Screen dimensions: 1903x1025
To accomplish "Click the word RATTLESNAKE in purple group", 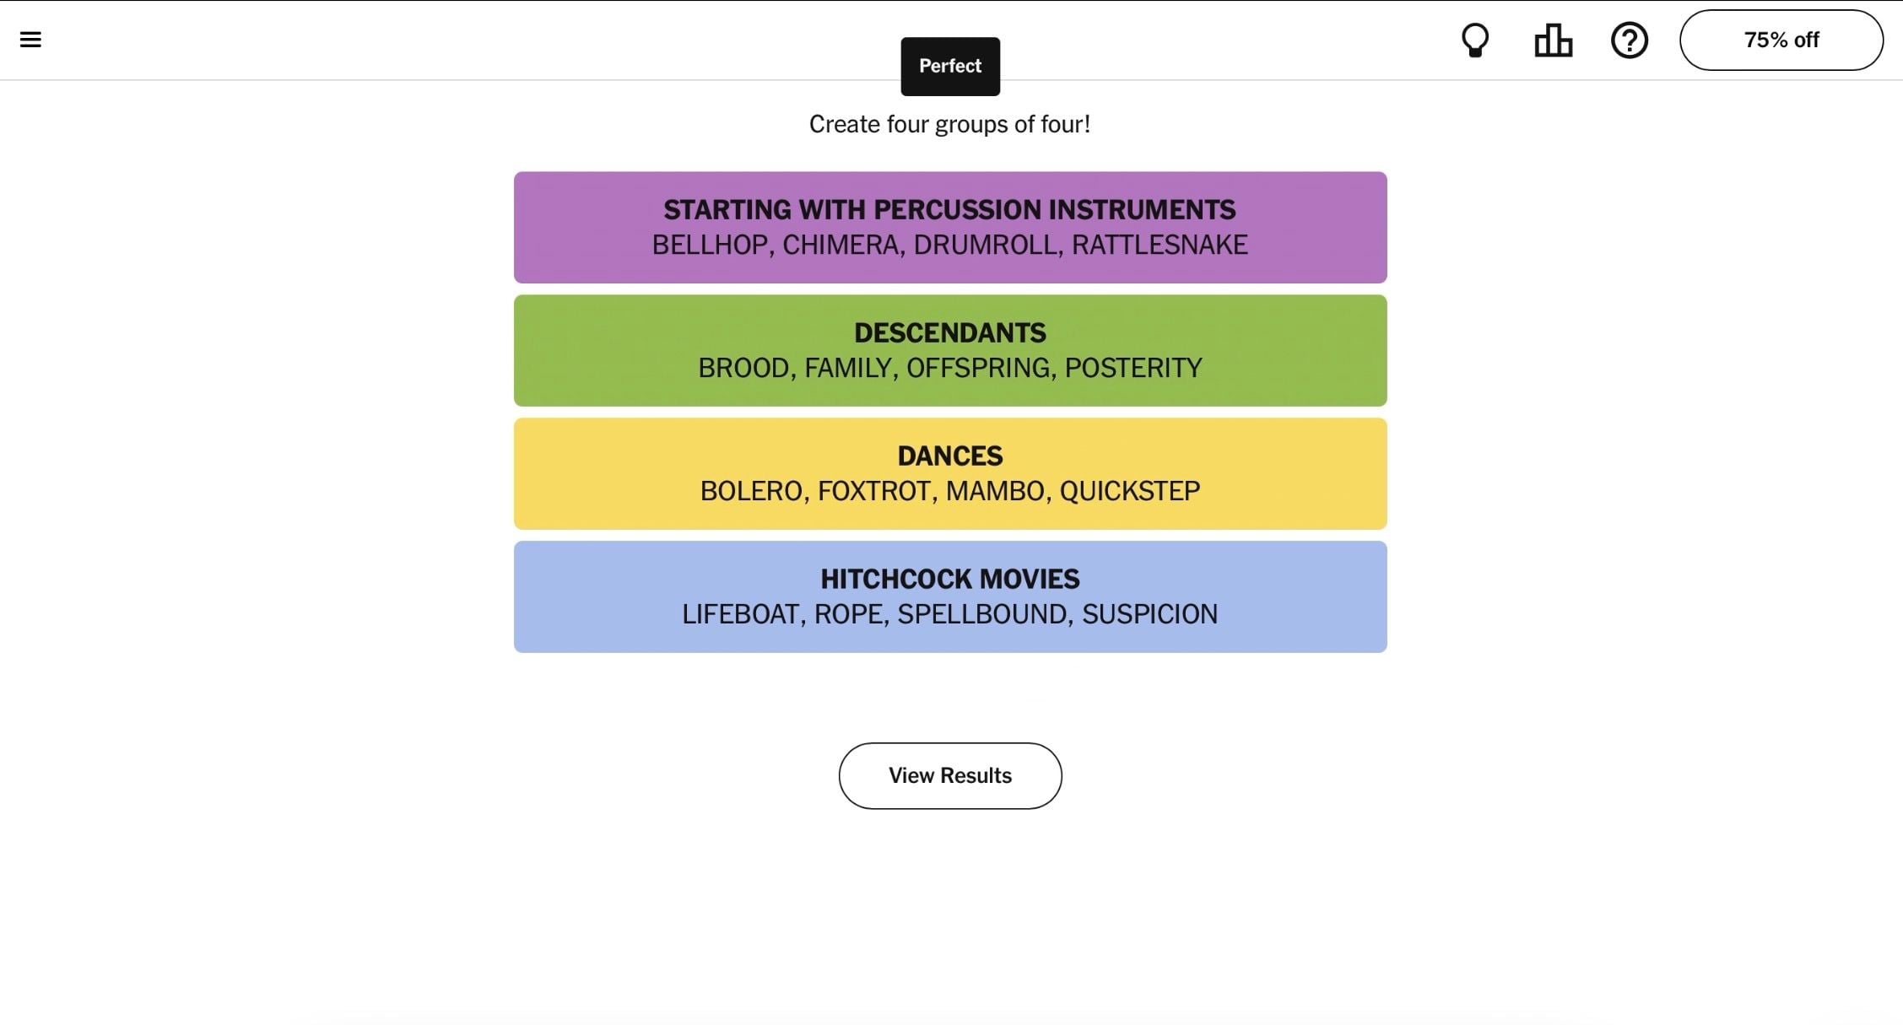I will [1159, 245].
